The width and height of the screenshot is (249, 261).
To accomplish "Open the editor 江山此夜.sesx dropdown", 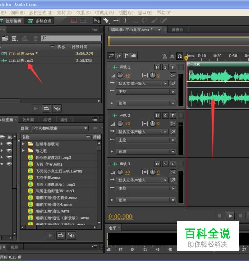I will (x=159, y=30).
